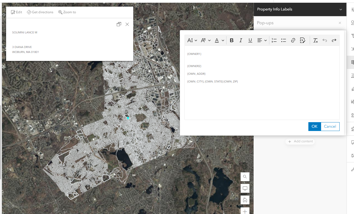Open the font color picker
354x214 pixels.
tap(219, 40)
